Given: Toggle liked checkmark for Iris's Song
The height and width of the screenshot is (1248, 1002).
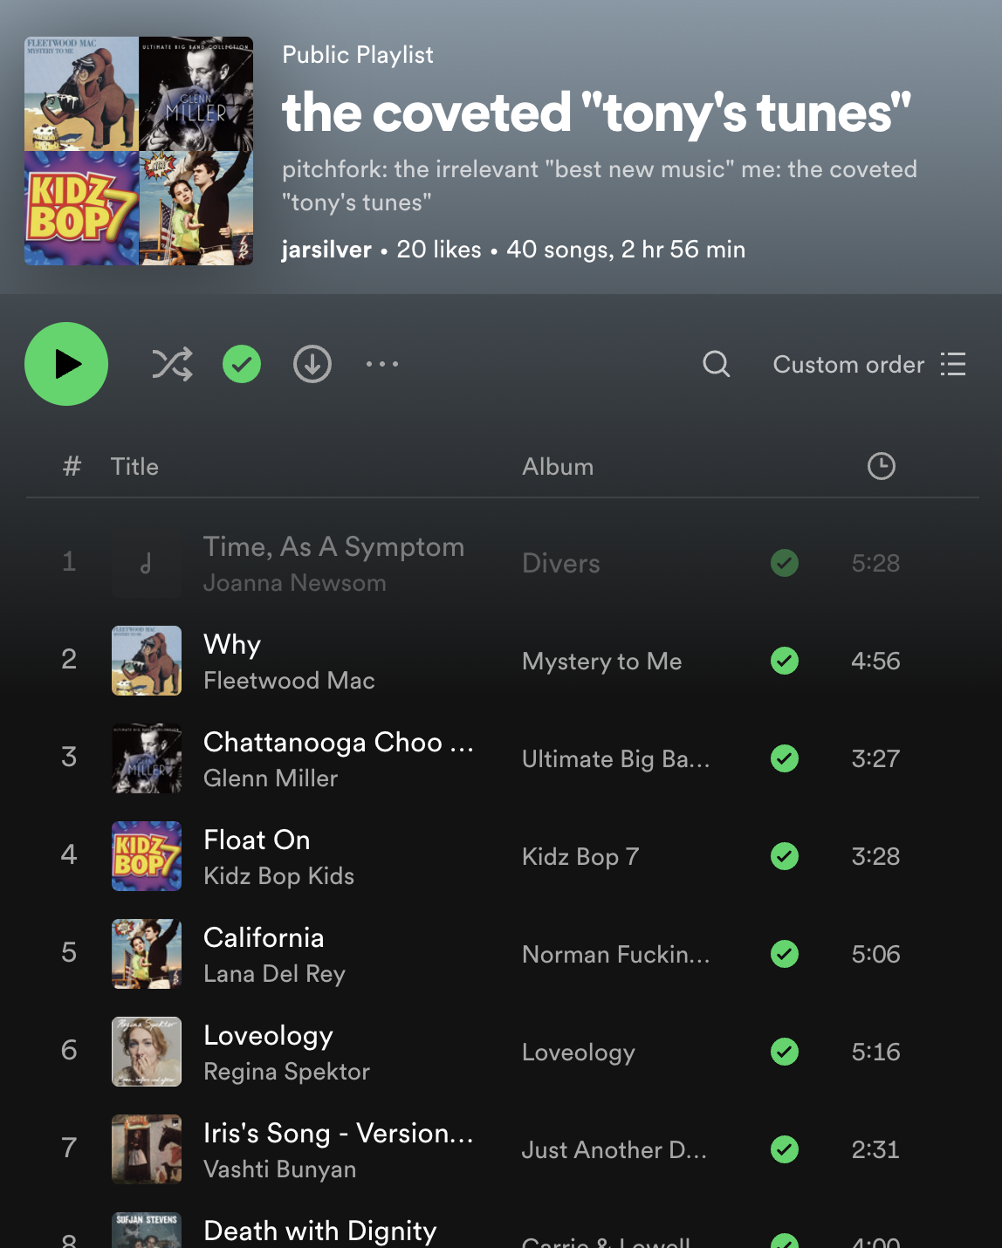Looking at the screenshot, I should click(x=785, y=1149).
